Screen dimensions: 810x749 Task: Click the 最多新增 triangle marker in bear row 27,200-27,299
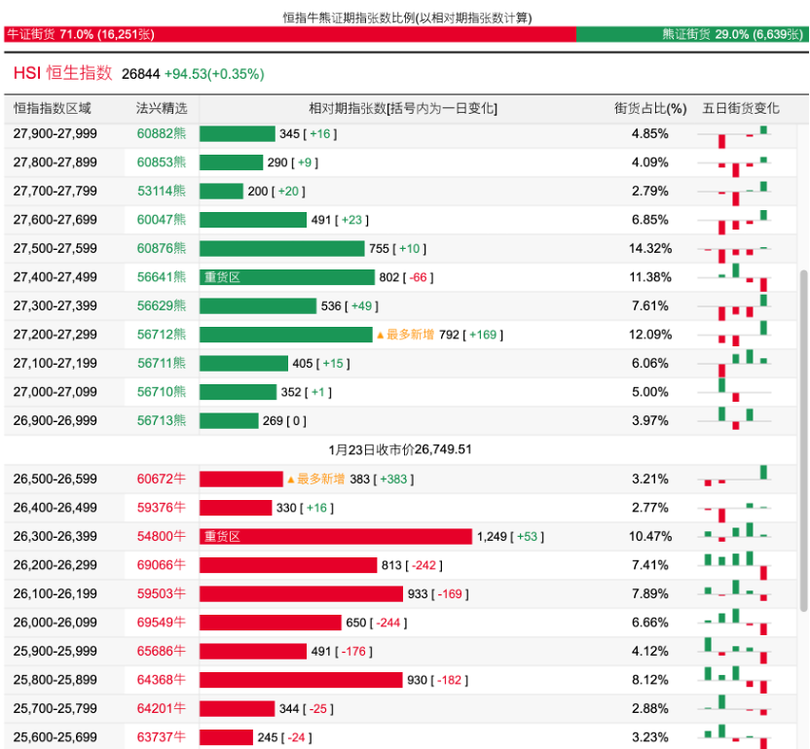[x=381, y=335]
